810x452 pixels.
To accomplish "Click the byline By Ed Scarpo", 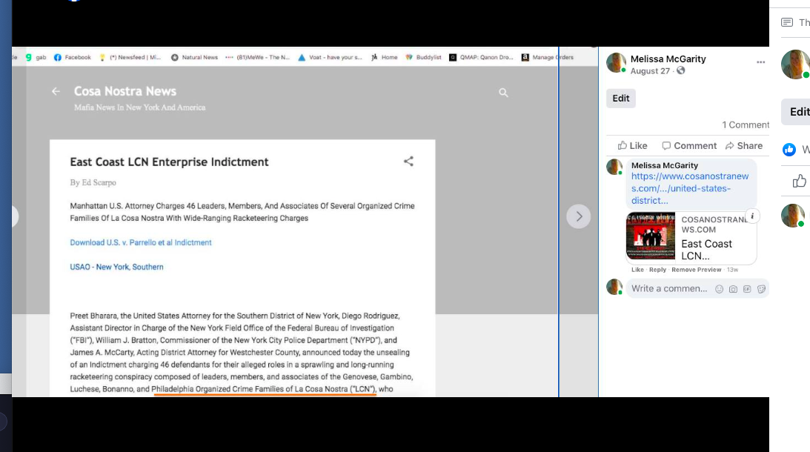I will (x=93, y=182).
